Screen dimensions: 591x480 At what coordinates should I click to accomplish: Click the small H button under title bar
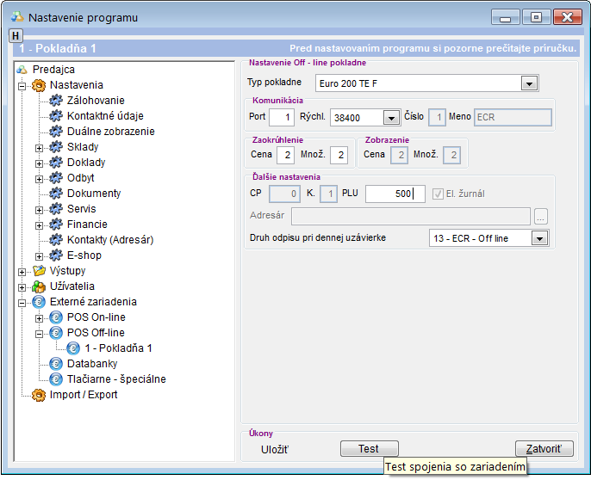point(16,35)
